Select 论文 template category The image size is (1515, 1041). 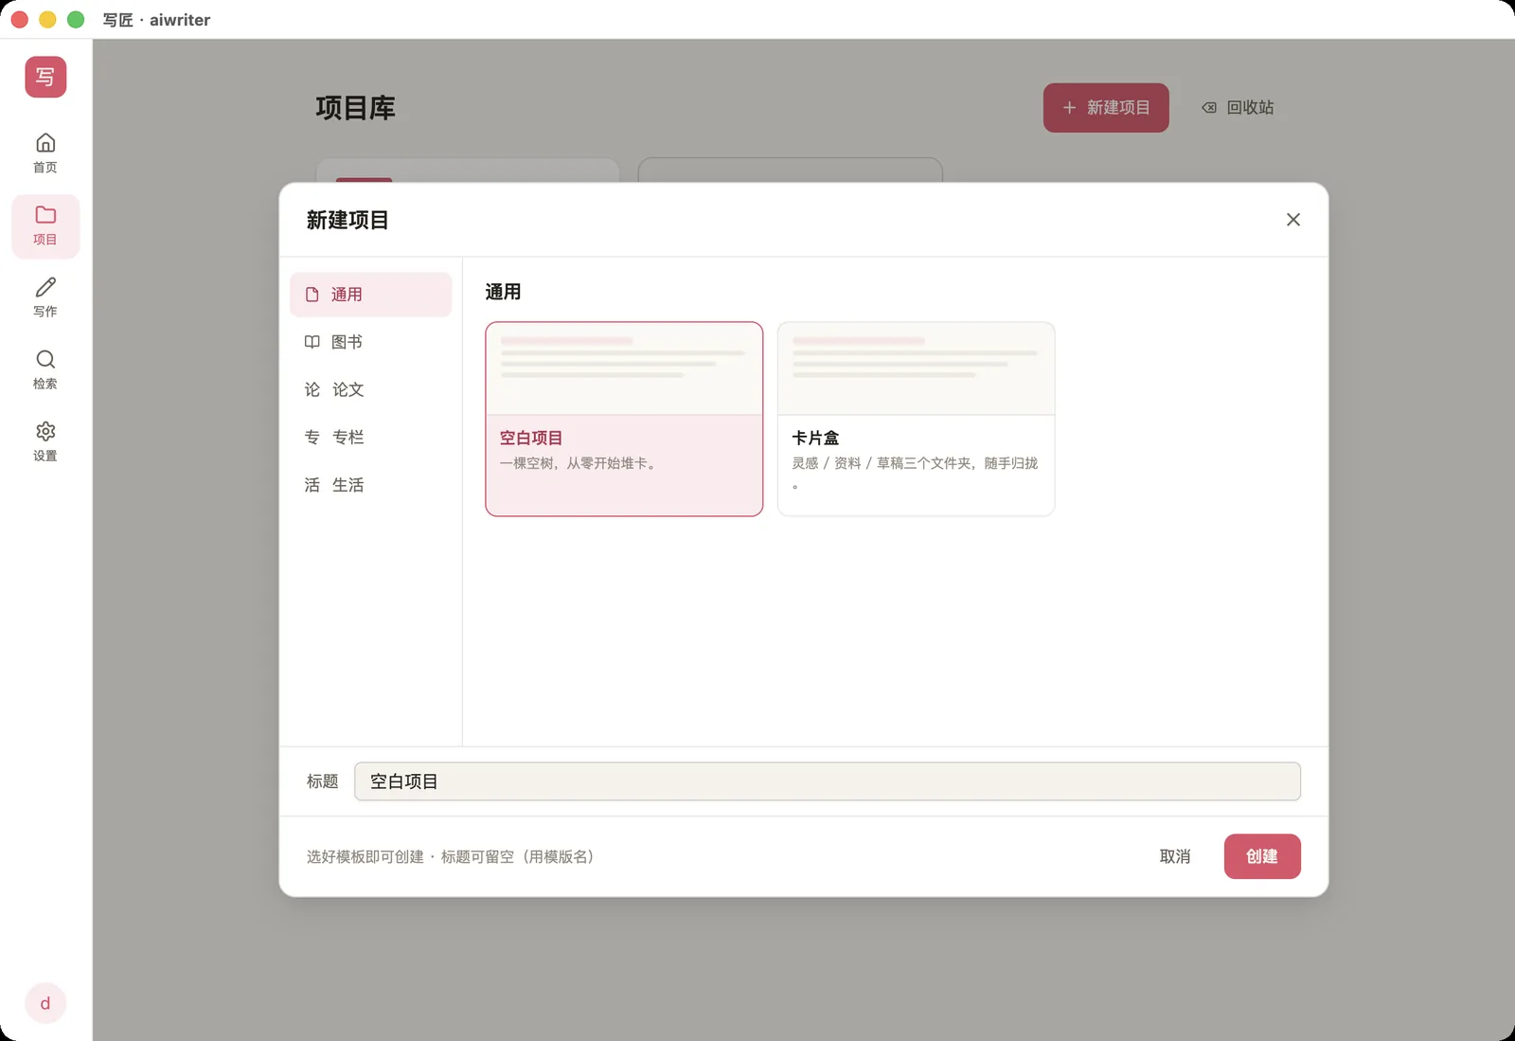371,389
